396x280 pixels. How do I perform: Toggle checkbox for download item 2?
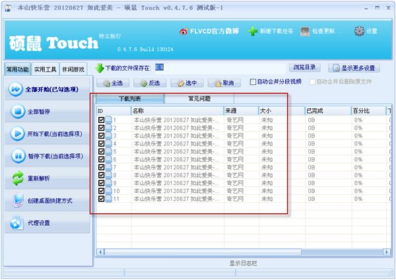point(101,127)
